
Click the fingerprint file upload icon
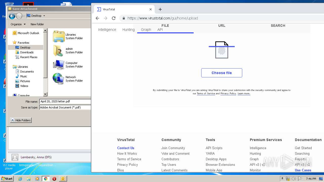222,50
